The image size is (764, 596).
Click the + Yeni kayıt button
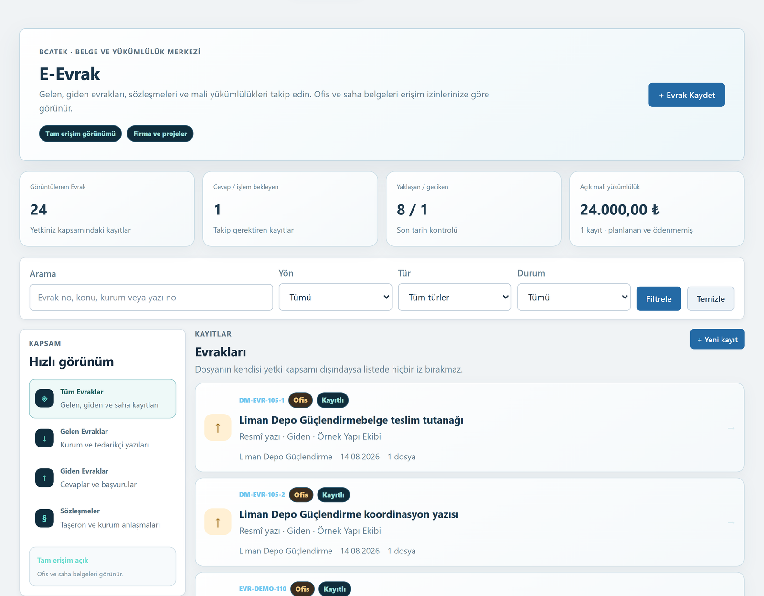(717, 339)
